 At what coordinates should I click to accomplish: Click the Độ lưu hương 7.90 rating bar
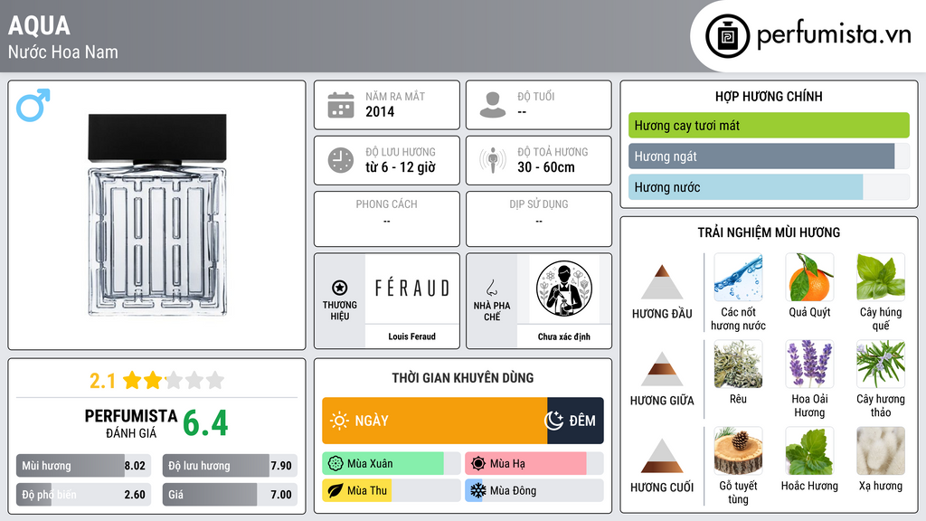click(230, 466)
